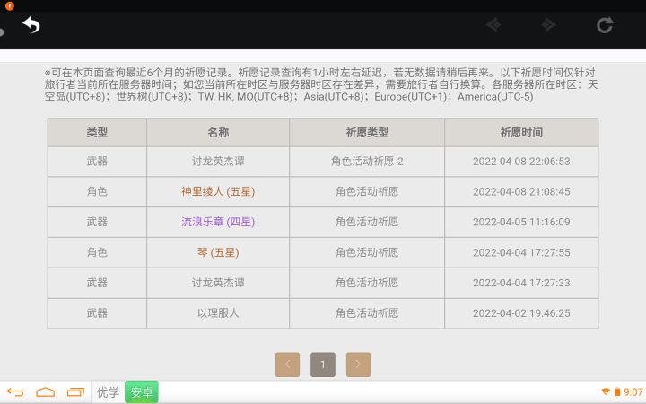
Task: Click timestamp 2022-04-08 22:06:53
Action: 521,162
